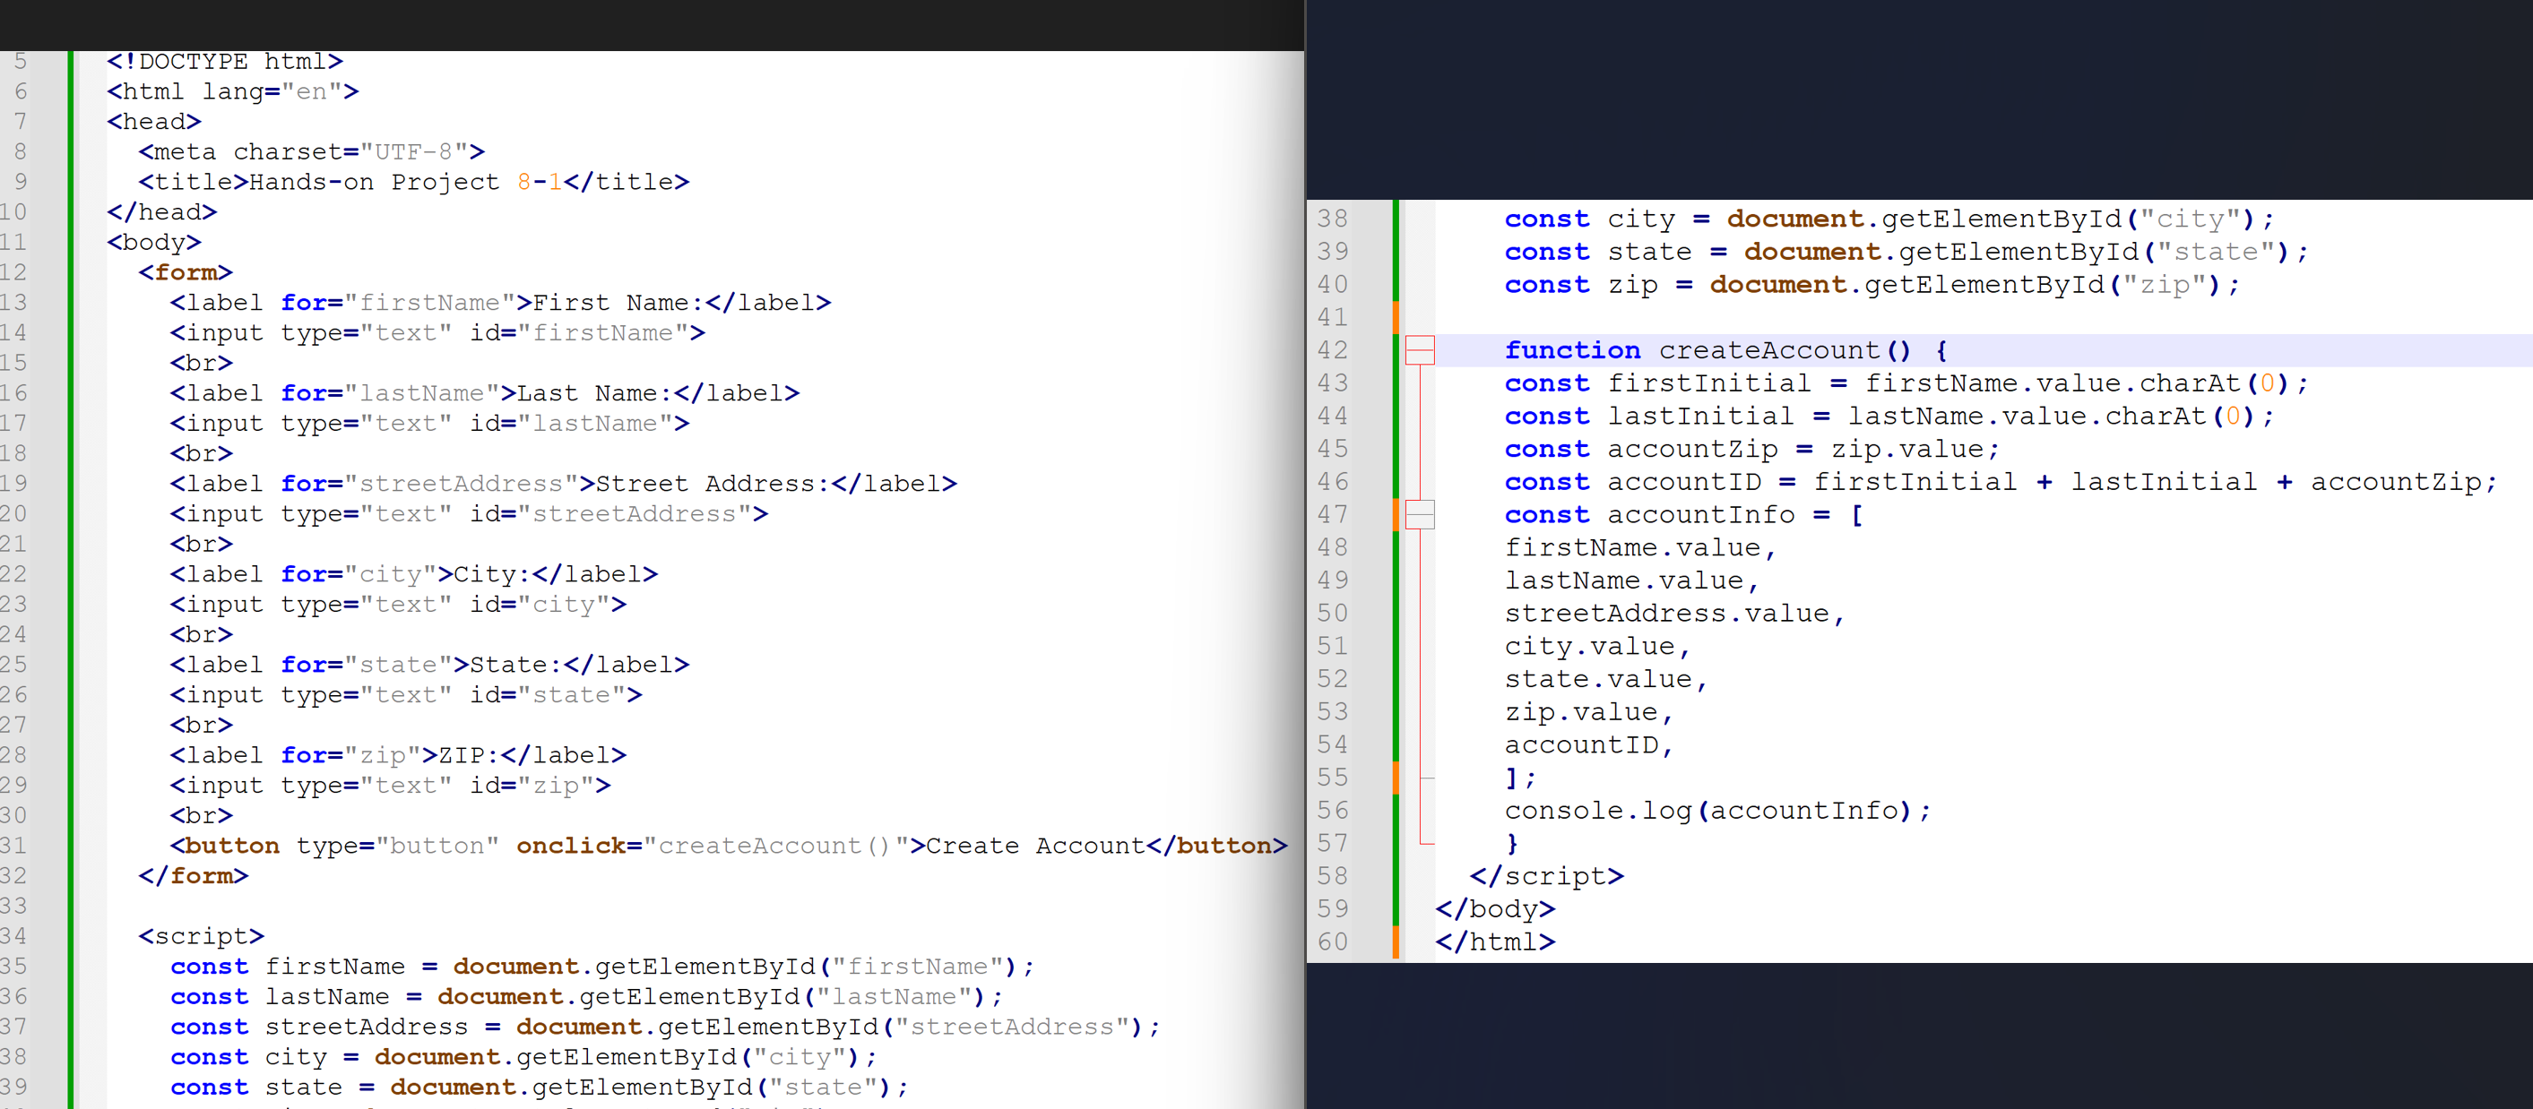Click the orange change marker beside line 41
2533x1109 pixels.
point(1395,317)
